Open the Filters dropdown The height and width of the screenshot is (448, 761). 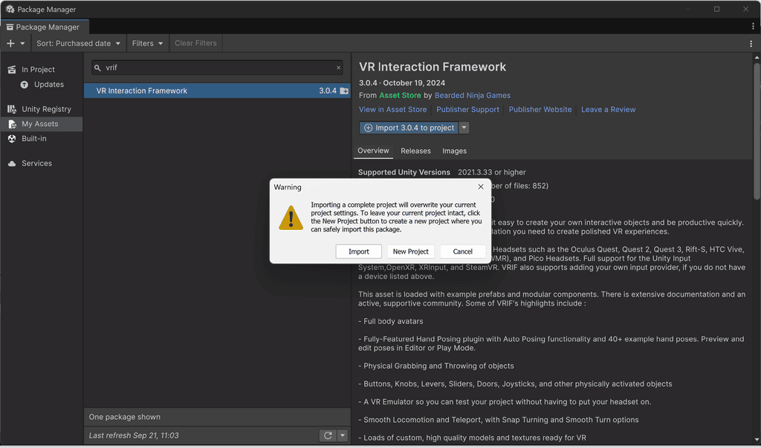(148, 44)
